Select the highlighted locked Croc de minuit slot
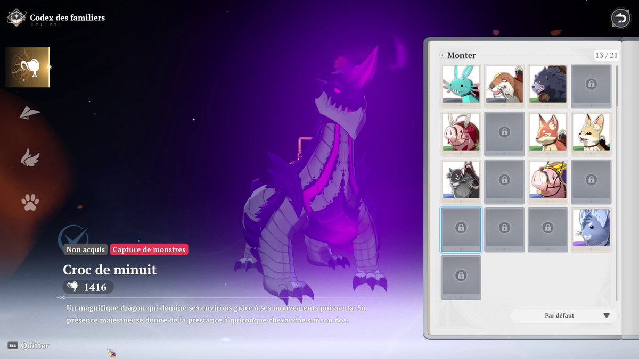The image size is (639, 359). click(461, 230)
